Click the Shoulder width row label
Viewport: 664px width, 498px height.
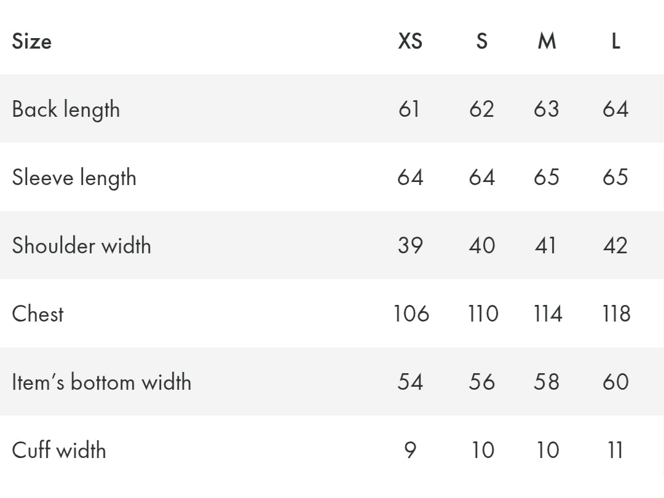81,246
